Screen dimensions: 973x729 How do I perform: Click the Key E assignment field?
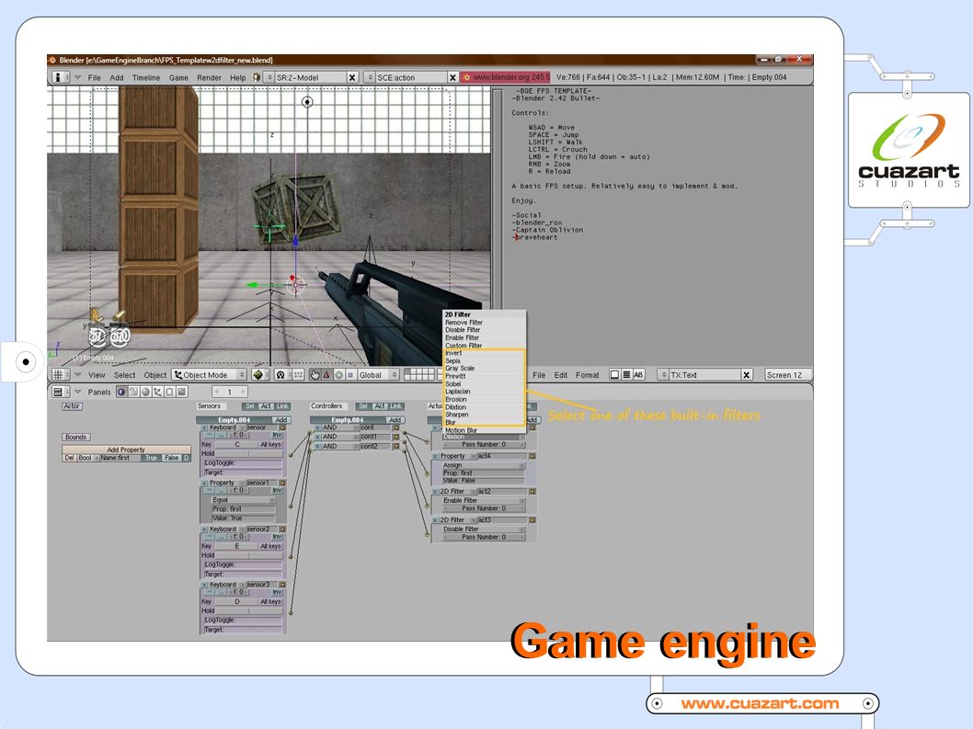point(236,547)
